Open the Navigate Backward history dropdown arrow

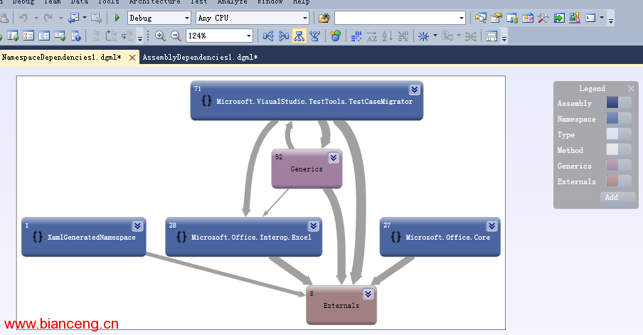85,18
